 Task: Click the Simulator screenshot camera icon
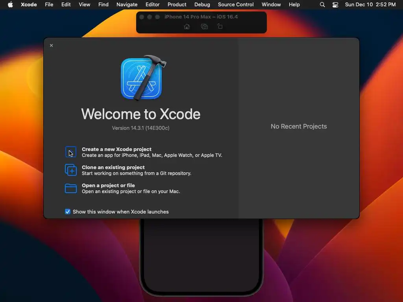click(x=204, y=26)
